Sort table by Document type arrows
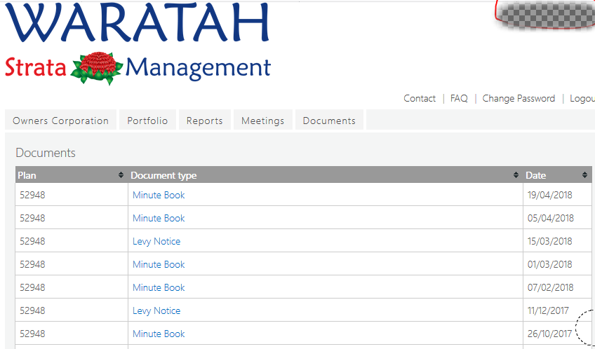This screenshot has width=595, height=349. point(516,175)
